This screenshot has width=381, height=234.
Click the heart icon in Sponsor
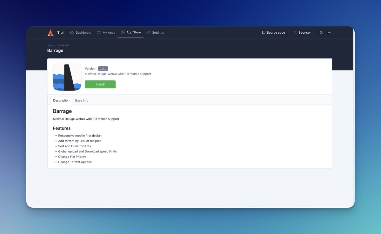[296, 32]
